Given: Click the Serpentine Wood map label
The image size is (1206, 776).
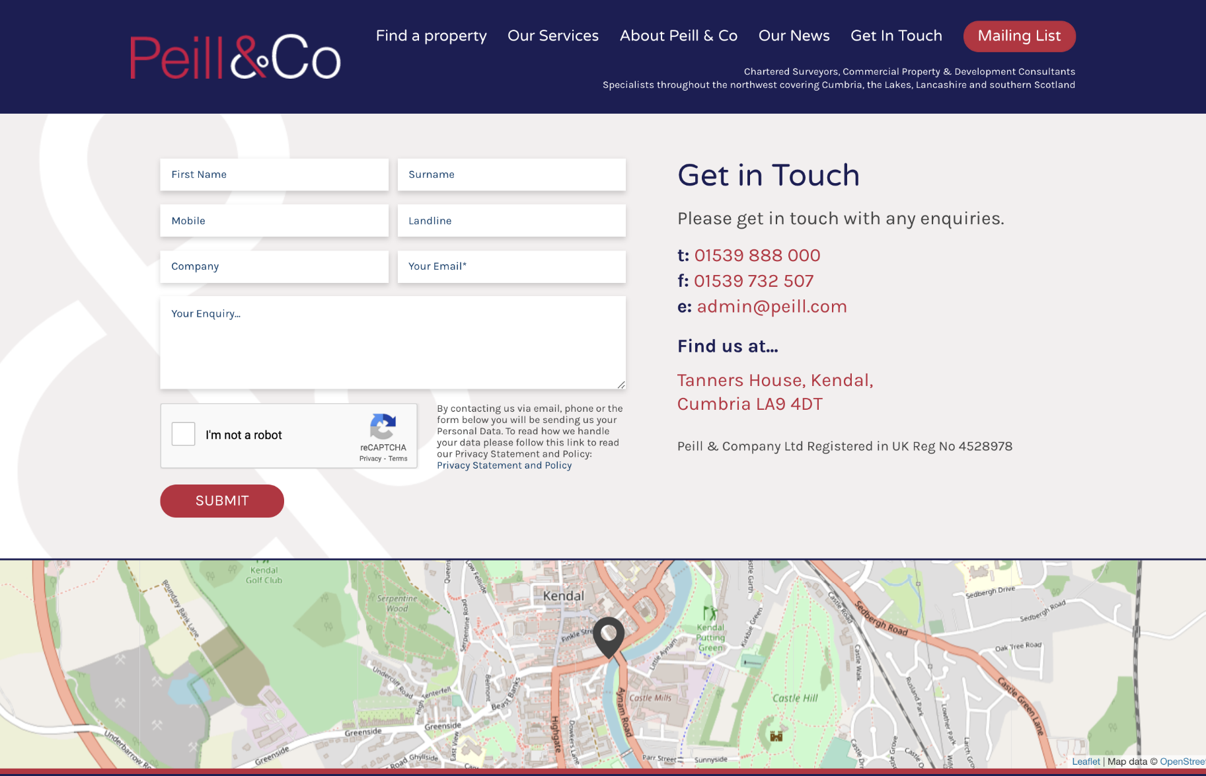Looking at the screenshot, I should point(397,603).
